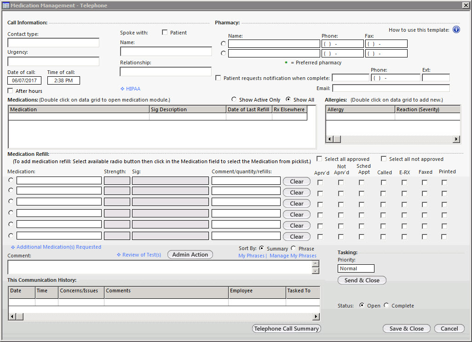Click the Admin Action button
This screenshot has height=342, width=472.
[190, 255]
